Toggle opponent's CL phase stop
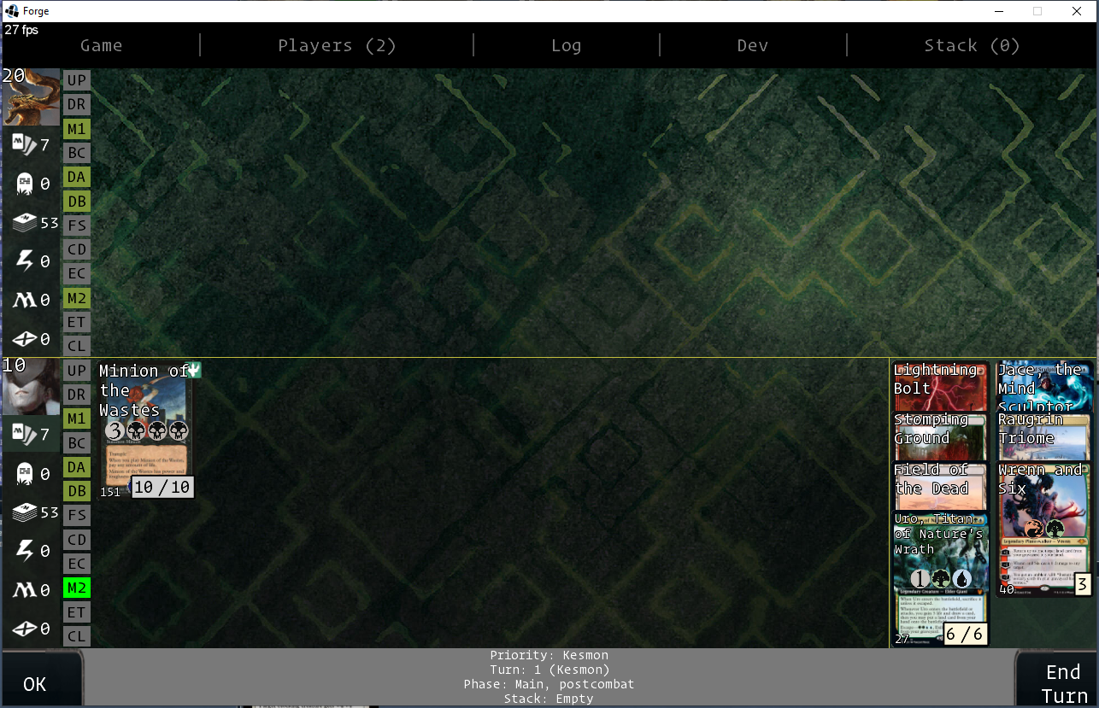Screen dimensions: 1099x708 point(77,346)
